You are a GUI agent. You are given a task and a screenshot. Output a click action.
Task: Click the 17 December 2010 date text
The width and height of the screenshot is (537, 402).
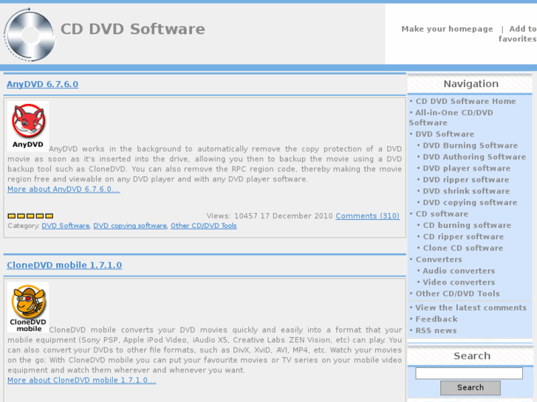pos(297,216)
